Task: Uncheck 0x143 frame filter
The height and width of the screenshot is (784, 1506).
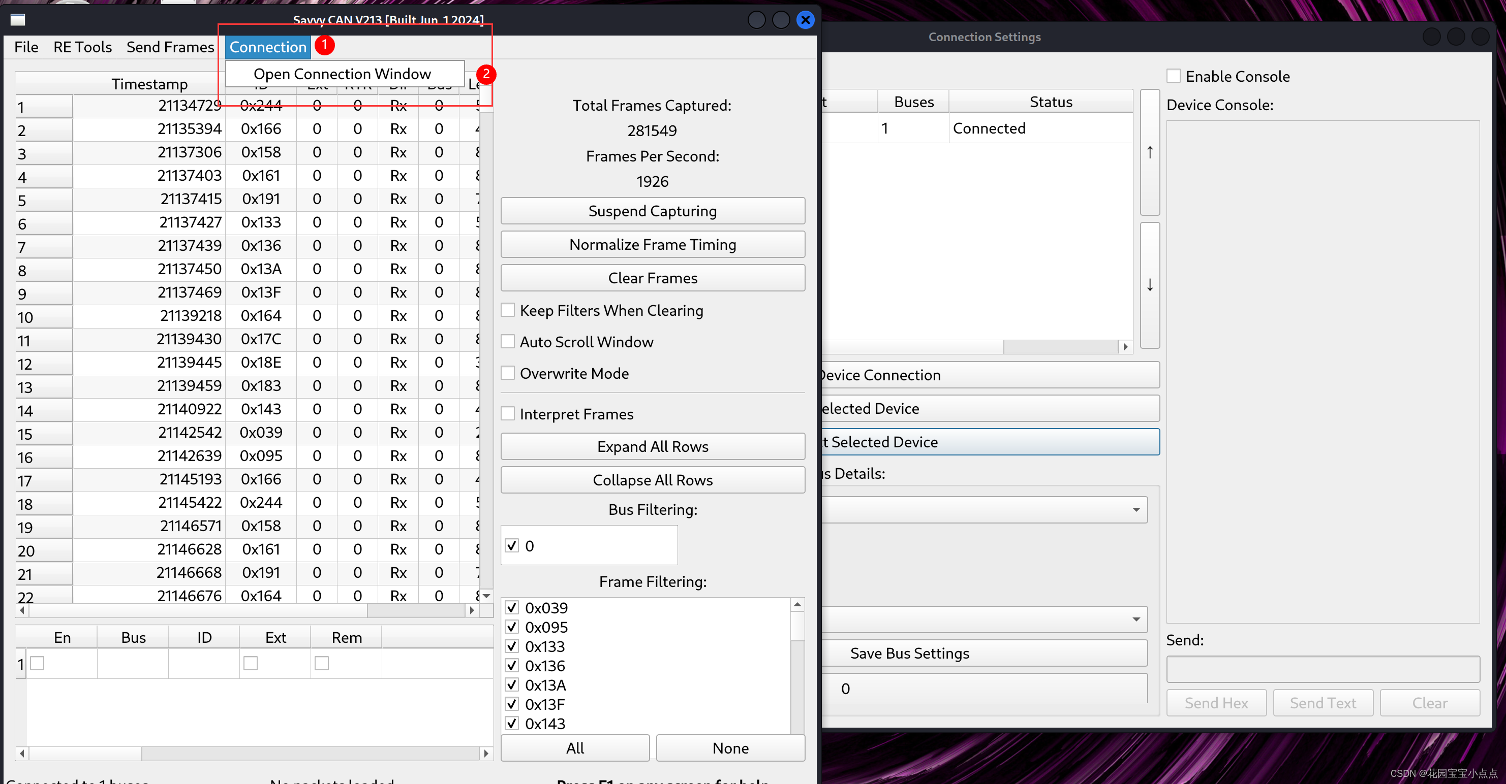Action: [x=511, y=723]
